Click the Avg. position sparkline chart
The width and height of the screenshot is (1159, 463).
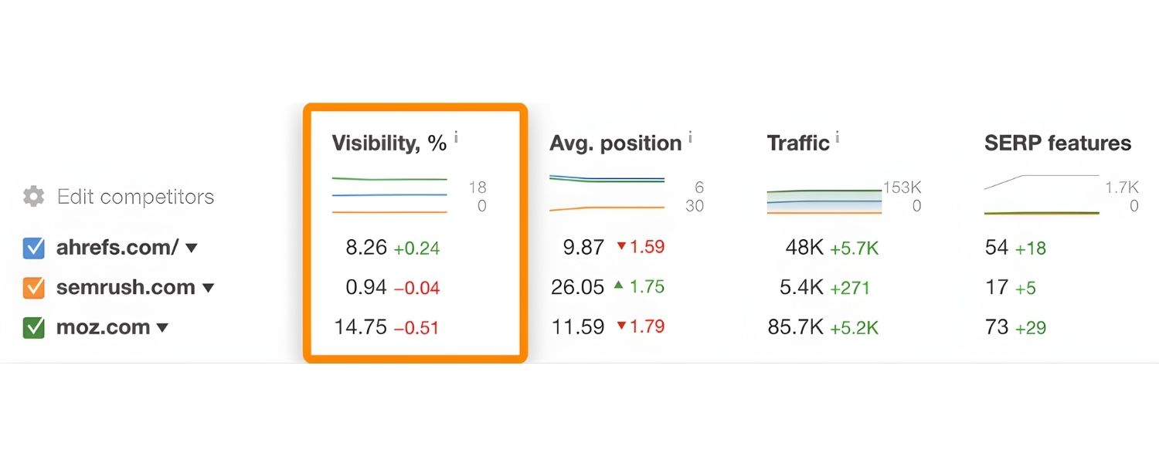tap(607, 193)
